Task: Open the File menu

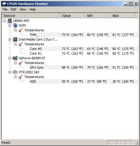Action: pos(5,9)
